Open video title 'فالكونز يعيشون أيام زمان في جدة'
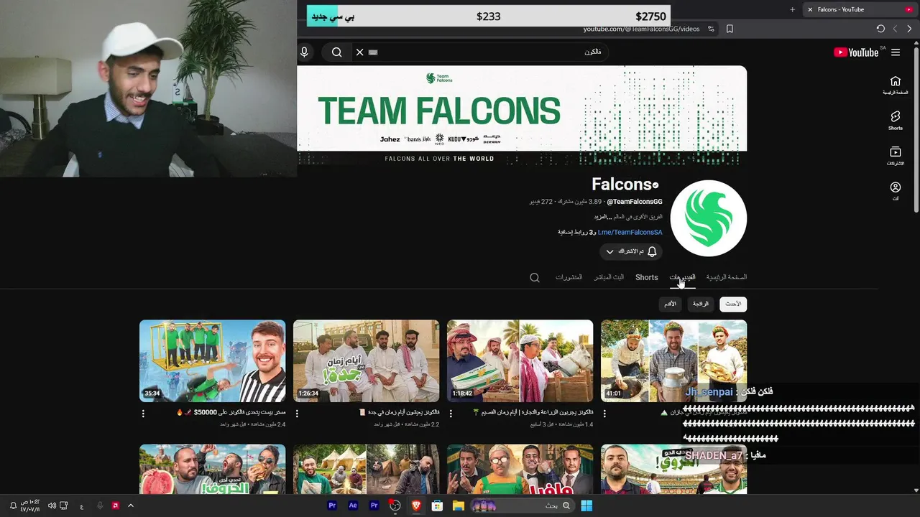This screenshot has height=517, width=920. coord(398,413)
